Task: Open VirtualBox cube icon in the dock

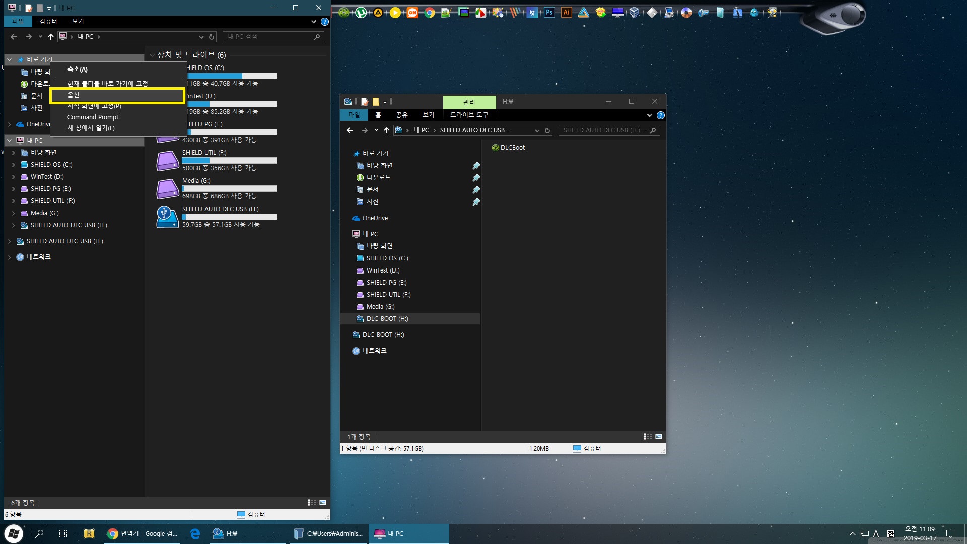Action: click(x=635, y=13)
